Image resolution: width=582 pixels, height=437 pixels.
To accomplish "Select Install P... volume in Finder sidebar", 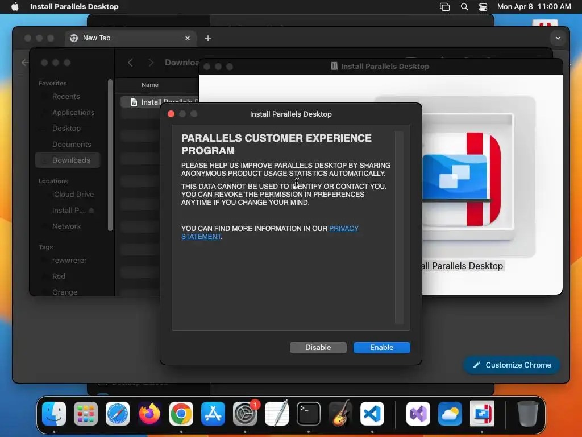I will [68, 211].
